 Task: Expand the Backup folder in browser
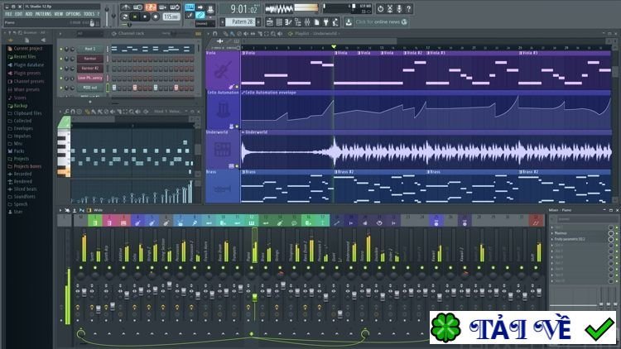(x=20, y=106)
